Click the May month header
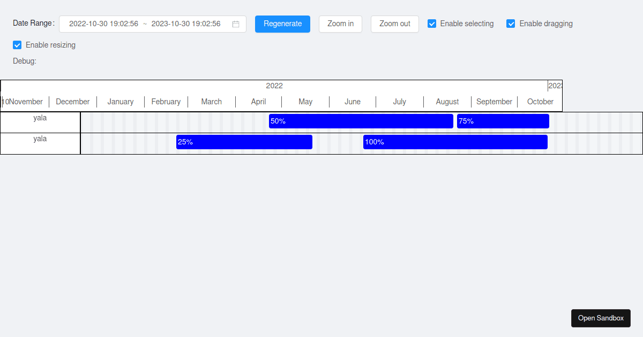 (305, 102)
